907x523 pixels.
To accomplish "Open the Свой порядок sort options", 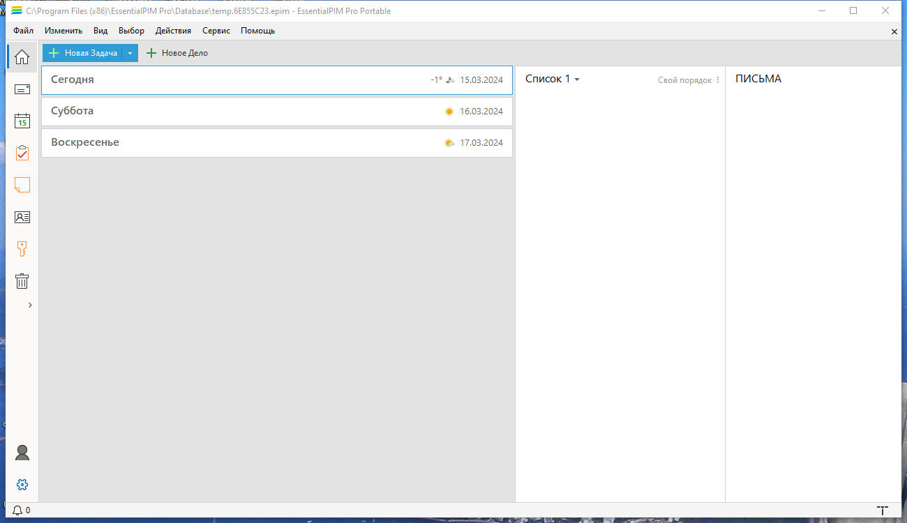I will pos(689,80).
